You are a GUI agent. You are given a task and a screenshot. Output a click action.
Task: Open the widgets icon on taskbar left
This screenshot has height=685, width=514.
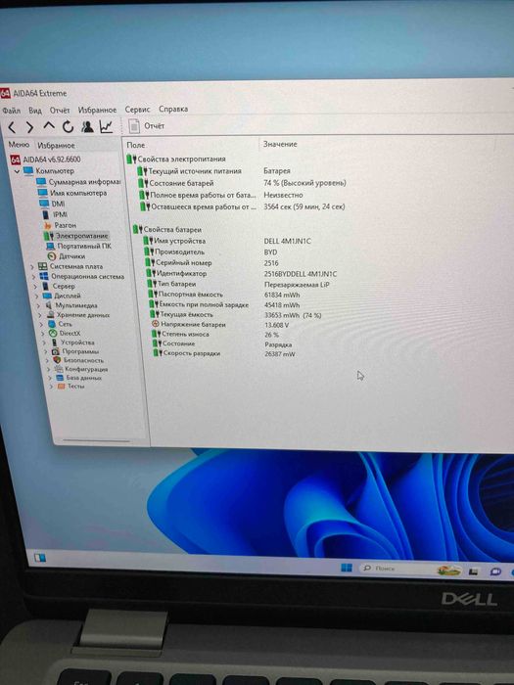pyautogui.click(x=40, y=558)
